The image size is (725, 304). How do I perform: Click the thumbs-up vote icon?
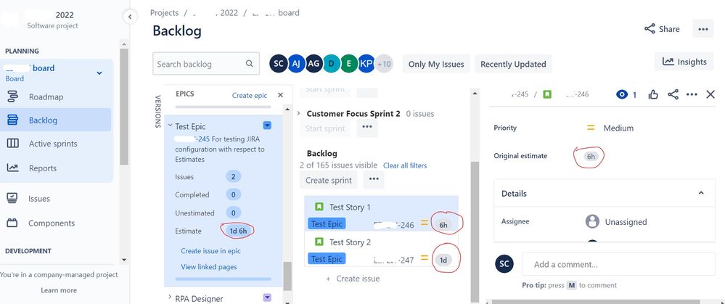(x=653, y=95)
